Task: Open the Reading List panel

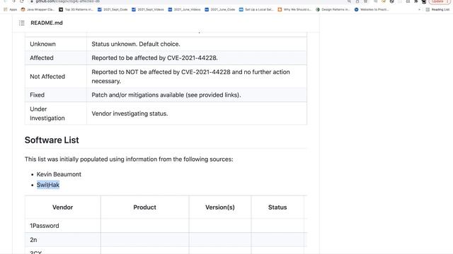Action: coord(437,9)
